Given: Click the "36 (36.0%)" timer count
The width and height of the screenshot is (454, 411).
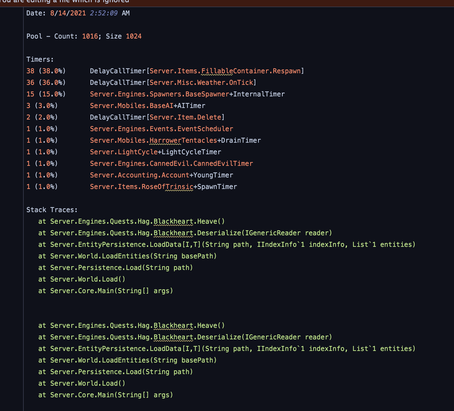Looking at the screenshot, I should (46, 83).
